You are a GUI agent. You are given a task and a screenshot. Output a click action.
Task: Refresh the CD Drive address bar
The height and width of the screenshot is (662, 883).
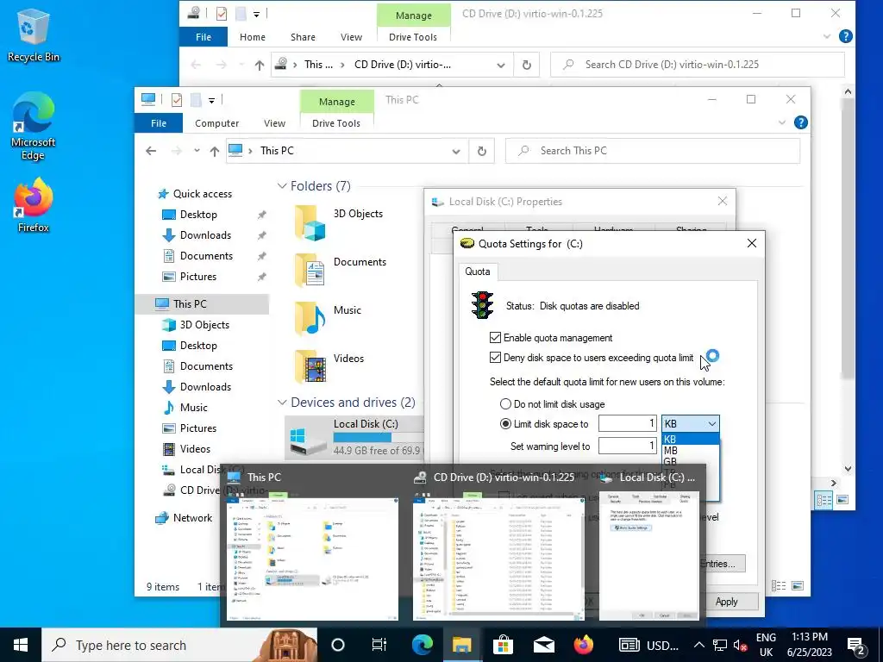click(x=527, y=65)
